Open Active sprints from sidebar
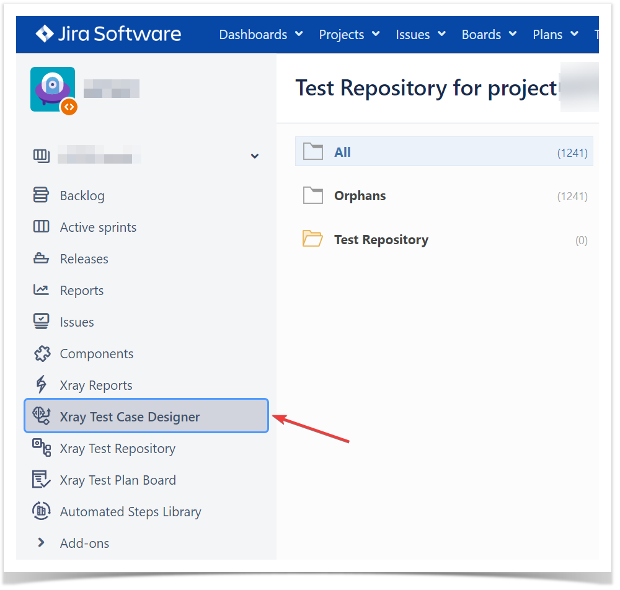Viewport: 620px width, 590px height. coord(98,227)
